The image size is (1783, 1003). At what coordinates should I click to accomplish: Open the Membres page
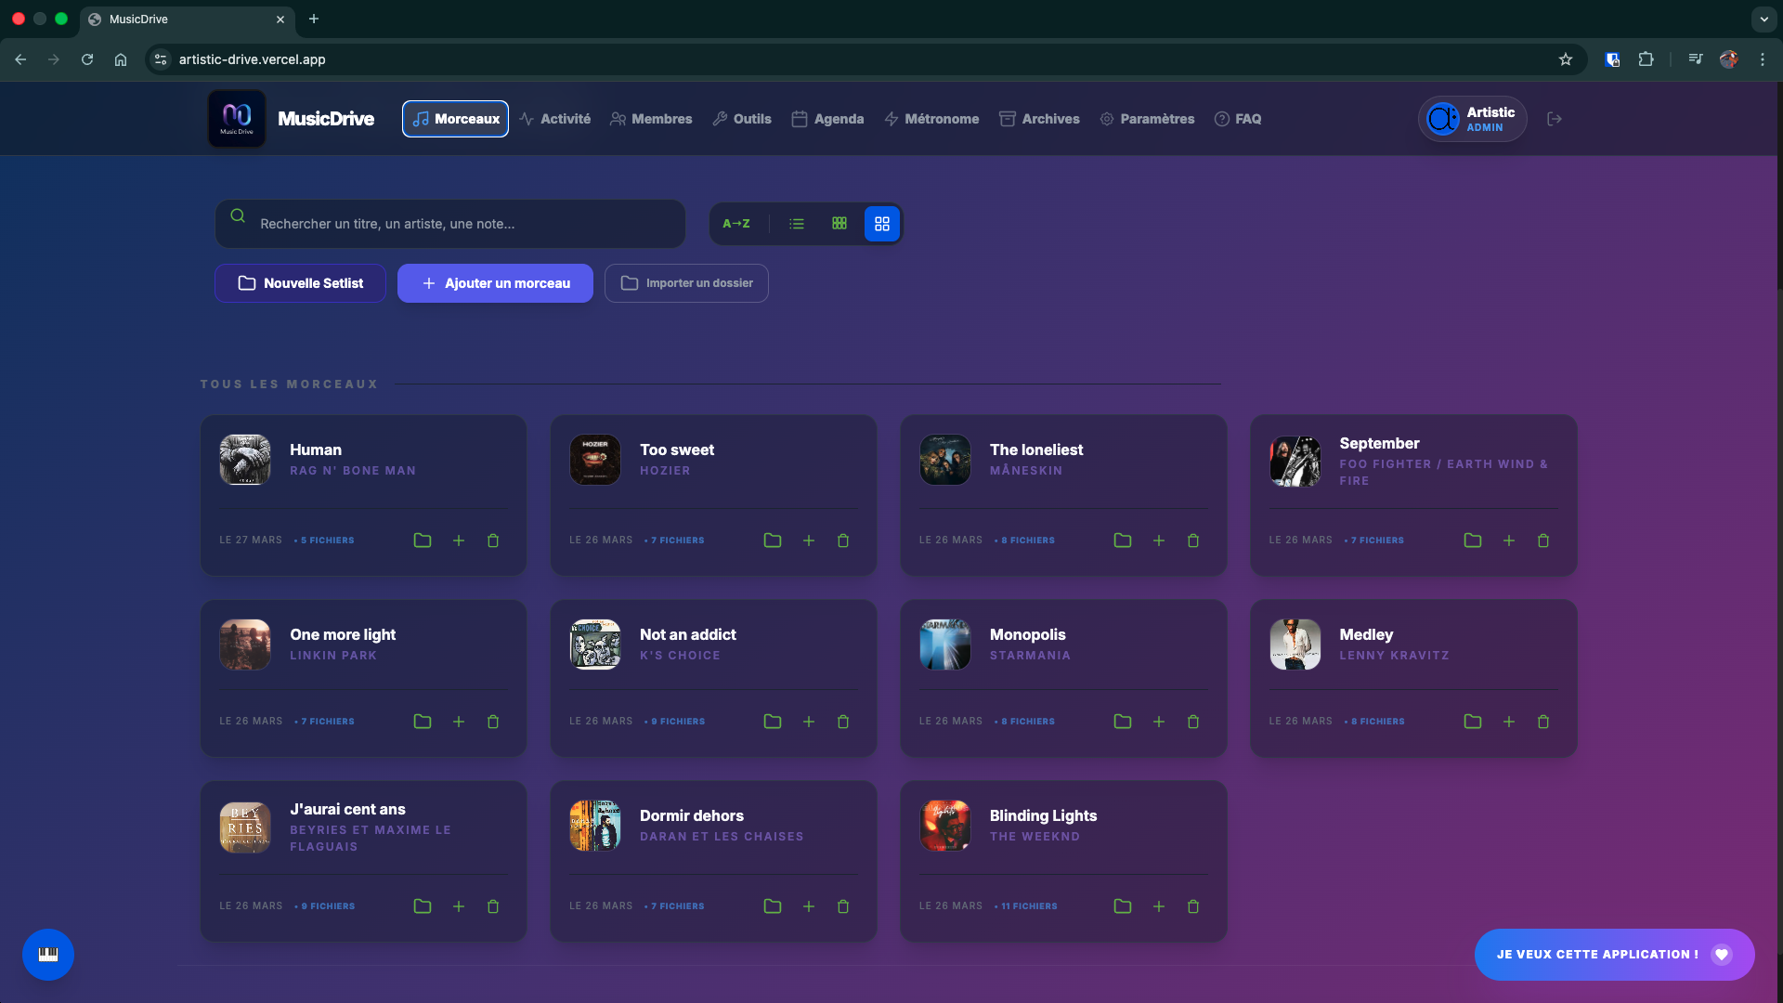tap(651, 119)
